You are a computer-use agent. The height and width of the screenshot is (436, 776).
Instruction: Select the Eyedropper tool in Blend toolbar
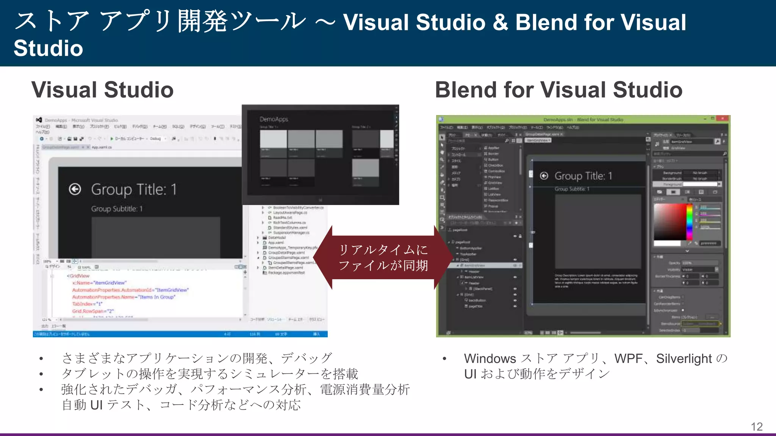442,167
